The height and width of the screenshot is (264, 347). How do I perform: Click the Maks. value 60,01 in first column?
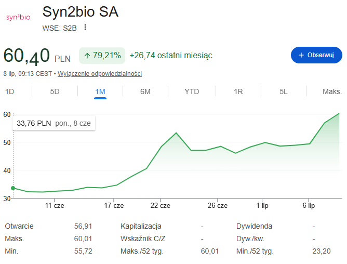point(83,239)
